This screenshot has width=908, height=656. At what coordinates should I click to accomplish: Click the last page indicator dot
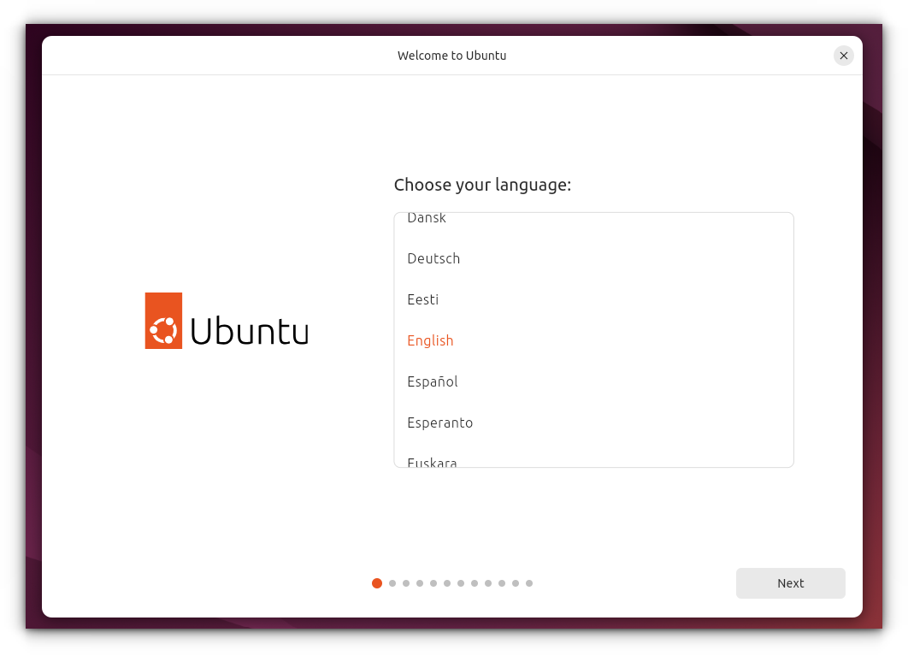[528, 582]
